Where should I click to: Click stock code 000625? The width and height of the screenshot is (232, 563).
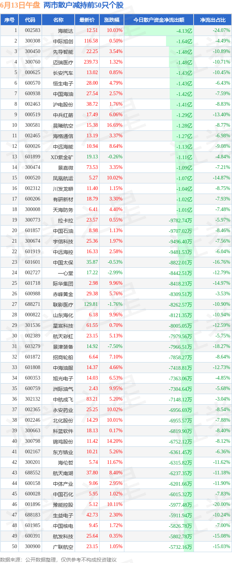click(x=33, y=73)
